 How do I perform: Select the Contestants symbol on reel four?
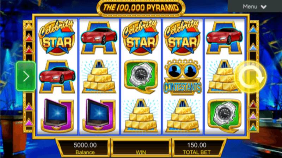tap(183, 77)
